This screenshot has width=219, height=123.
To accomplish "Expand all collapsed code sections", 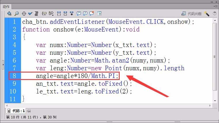I will (72, 13).
